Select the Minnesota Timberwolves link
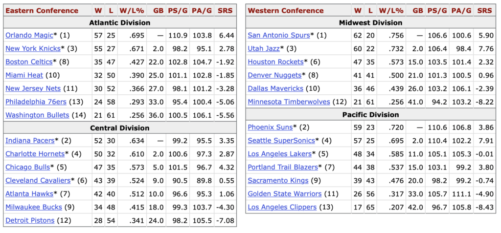Viewport: 501px width, 233px height. click(289, 102)
